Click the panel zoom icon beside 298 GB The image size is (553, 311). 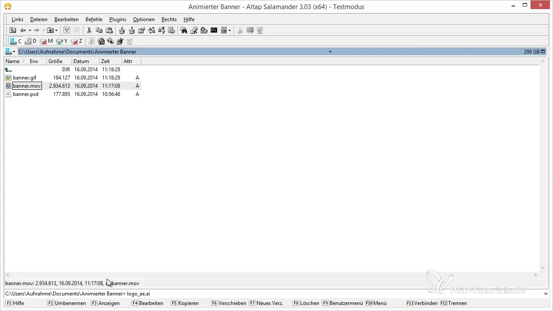pyautogui.click(x=543, y=52)
